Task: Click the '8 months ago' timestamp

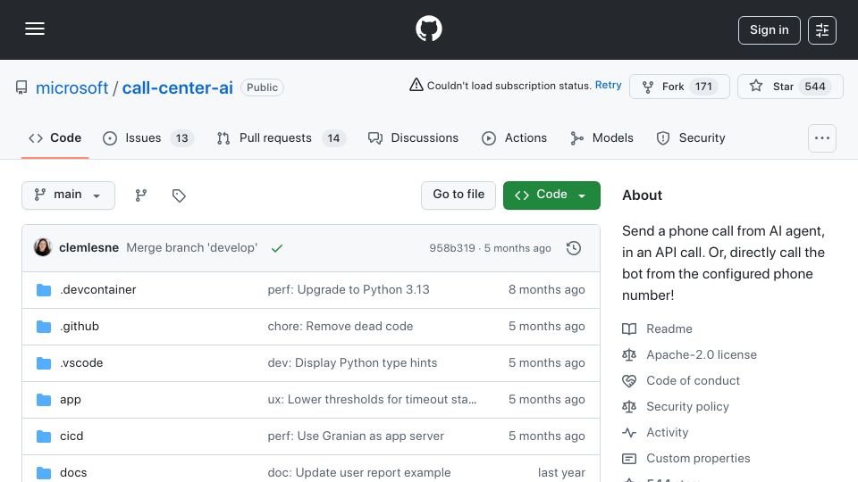Action: [547, 289]
